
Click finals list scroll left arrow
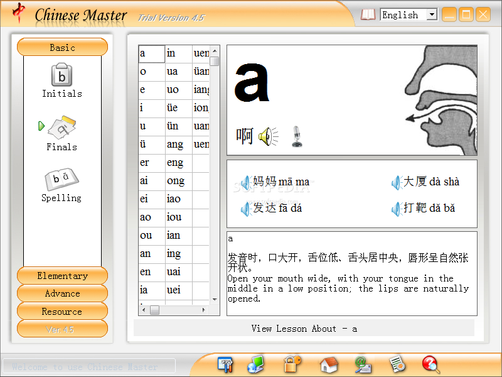click(x=144, y=310)
